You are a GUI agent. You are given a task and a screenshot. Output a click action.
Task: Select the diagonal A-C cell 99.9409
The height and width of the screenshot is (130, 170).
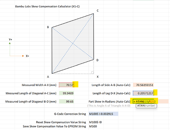[x=67, y=93]
